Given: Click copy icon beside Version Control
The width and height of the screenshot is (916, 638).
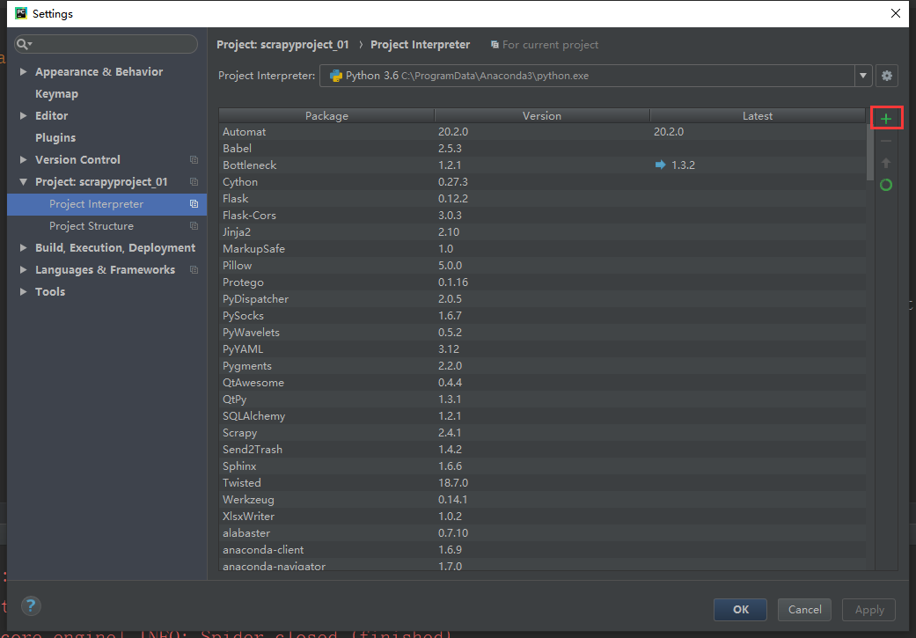Looking at the screenshot, I should click(194, 159).
